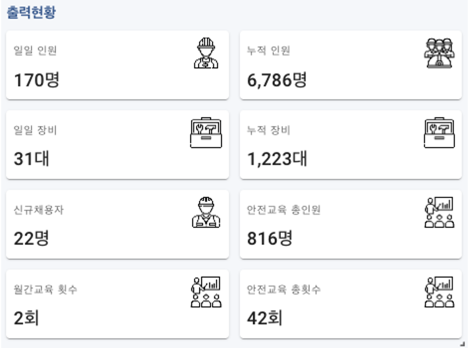Click the toolbox icon in 누적 장비 card
The width and height of the screenshot is (468, 348).
pyautogui.click(x=439, y=133)
